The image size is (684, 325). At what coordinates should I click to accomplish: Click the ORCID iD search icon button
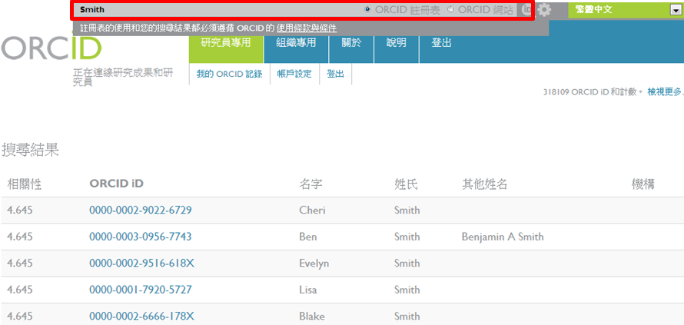tap(526, 9)
